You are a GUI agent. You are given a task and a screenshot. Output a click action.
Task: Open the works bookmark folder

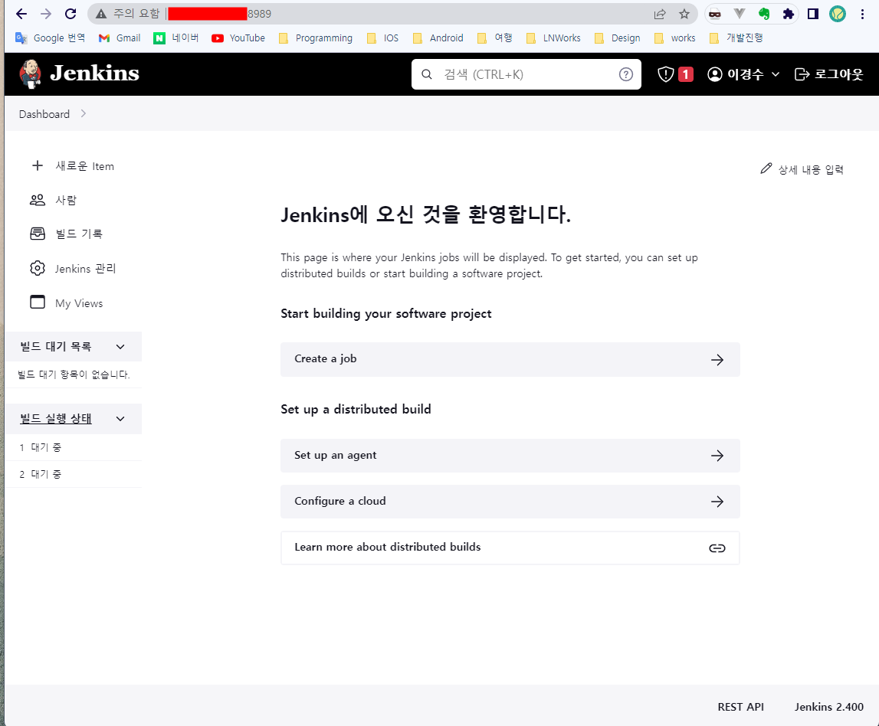pyautogui.click(x=675, y=38)
